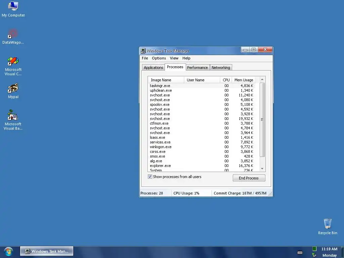Click the 11:10 AM taskbar clock
This screenshot has width=344, height=258.
tap(329, 249)
